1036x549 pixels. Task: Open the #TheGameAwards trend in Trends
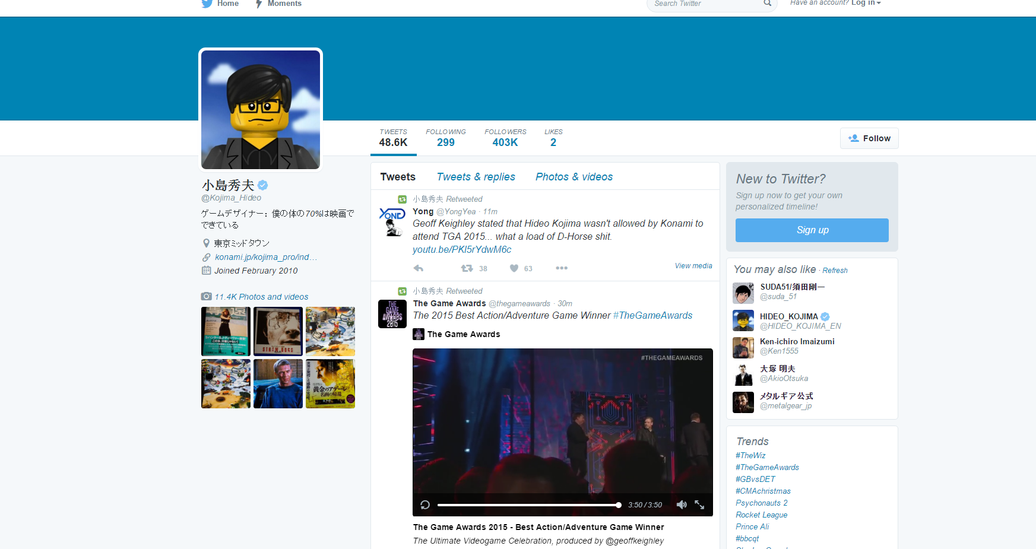[767, 468]
